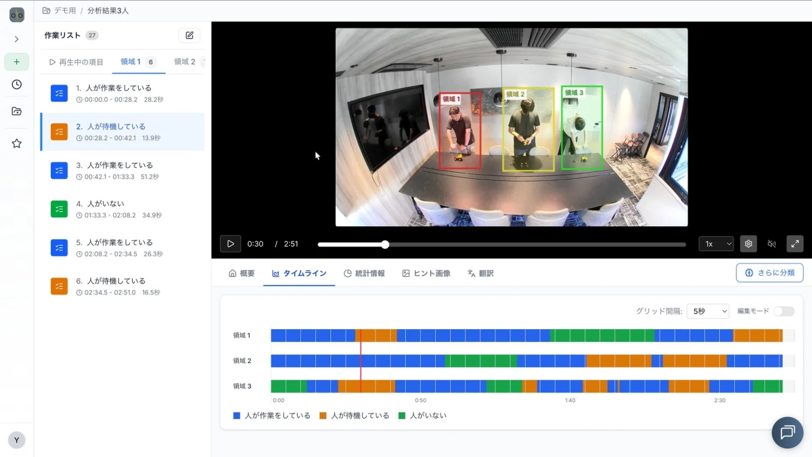Click the green plus icon in the sidebar
The image size is (812, 457).
pyautogui.click(x=16, y=62)
